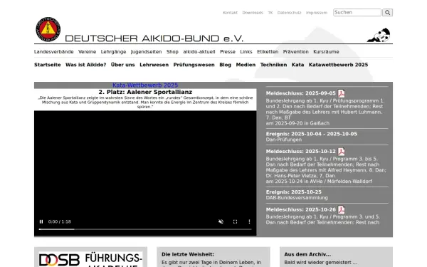Open the Techniken menu
The width and height of the screenshot is (427, 267).
click(x=273, y=65)
